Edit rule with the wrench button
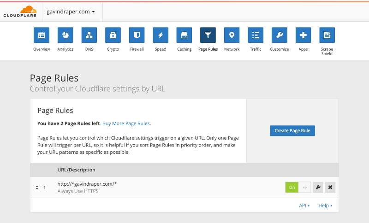 (318, 187)
